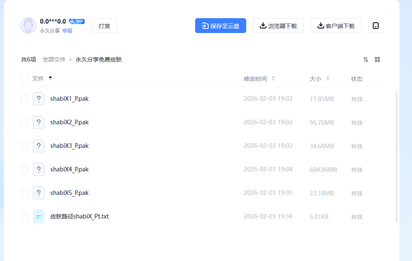This screenshot has width=412, height=261.
Task: Click the sort control beside 文件 column header
Action: point(50,78)
